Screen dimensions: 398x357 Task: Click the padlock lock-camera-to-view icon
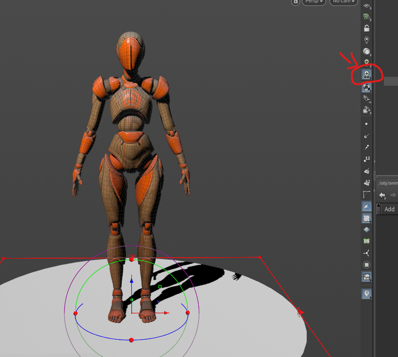tap(367, 28)
